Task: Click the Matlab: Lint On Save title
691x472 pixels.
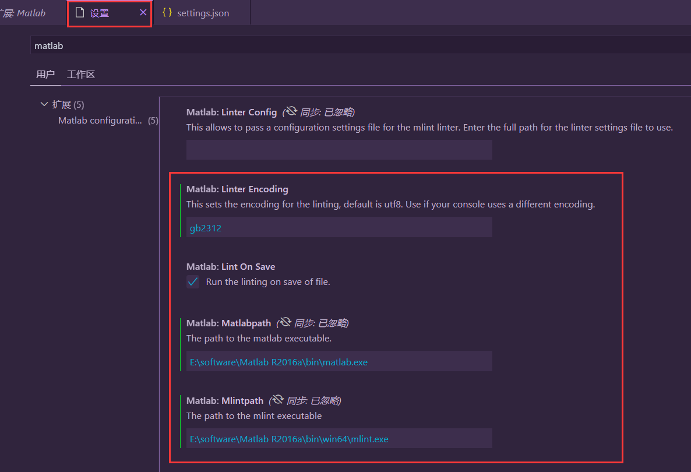Action: pyautogui.click(x=231, y=267)
